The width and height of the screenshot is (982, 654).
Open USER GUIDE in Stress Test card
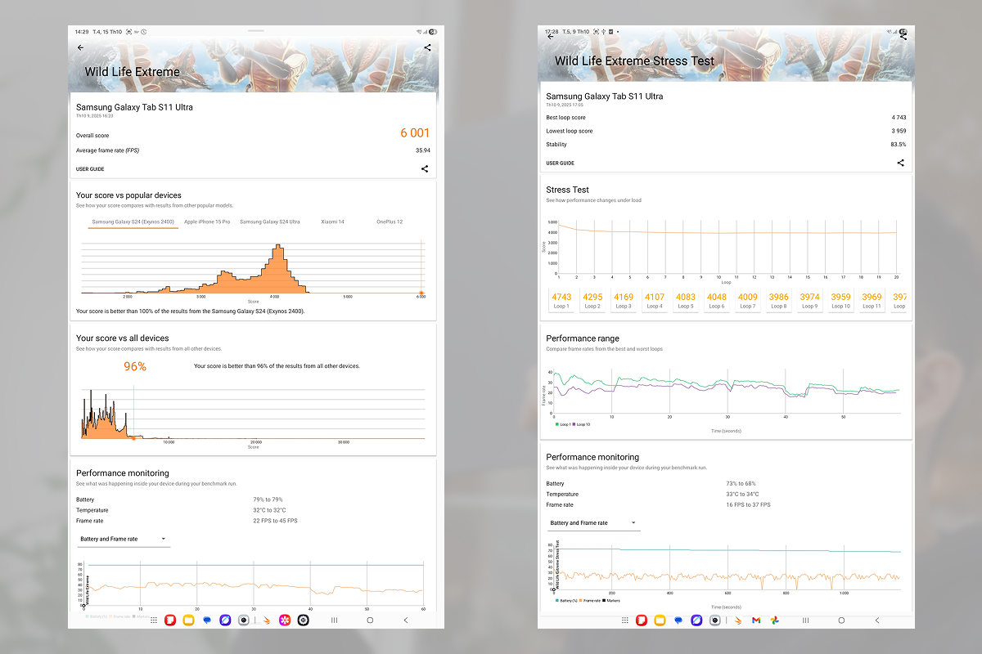(x=560, y=163)
